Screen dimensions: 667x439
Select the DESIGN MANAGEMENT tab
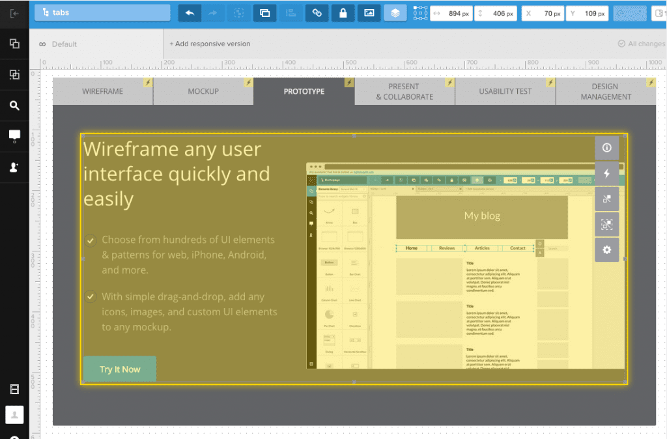(606, 91)
